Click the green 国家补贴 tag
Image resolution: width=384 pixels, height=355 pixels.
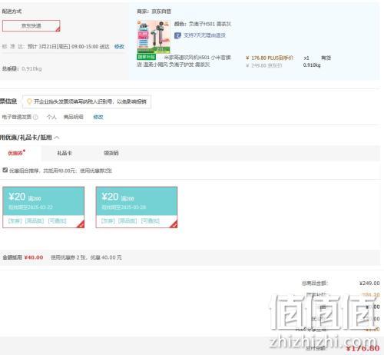click(147, 57)
